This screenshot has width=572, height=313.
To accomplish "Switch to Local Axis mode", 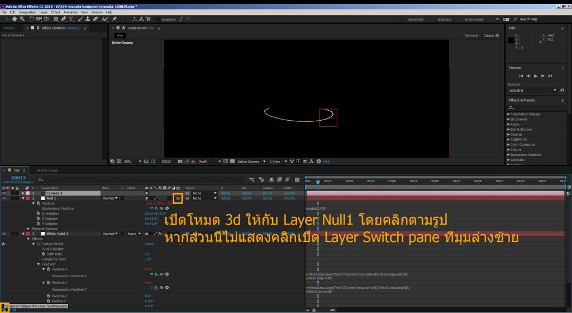I will (x=134, y=19).
